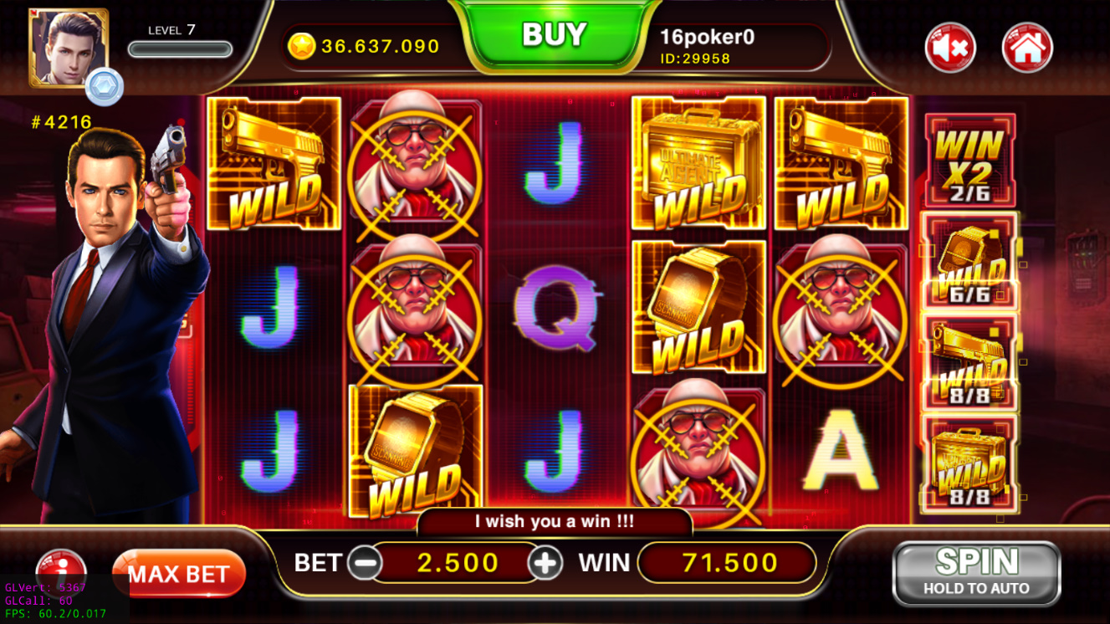This screenshot has height=624, width=1110.
Task: Click the bet amount field 2.500
Action: point(457,563)
